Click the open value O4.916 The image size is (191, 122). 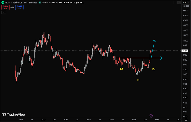[x=45, y=3]
